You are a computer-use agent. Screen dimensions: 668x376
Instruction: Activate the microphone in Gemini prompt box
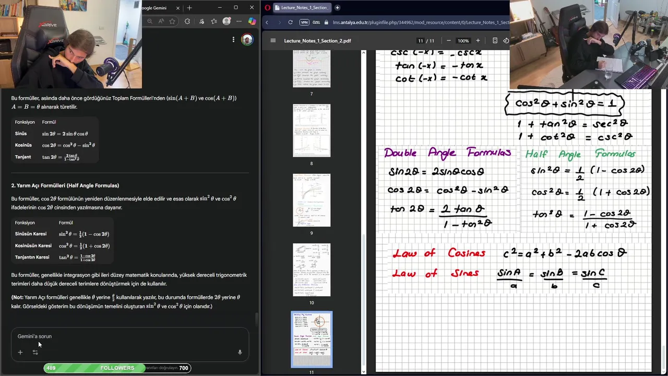pos(240,352)
